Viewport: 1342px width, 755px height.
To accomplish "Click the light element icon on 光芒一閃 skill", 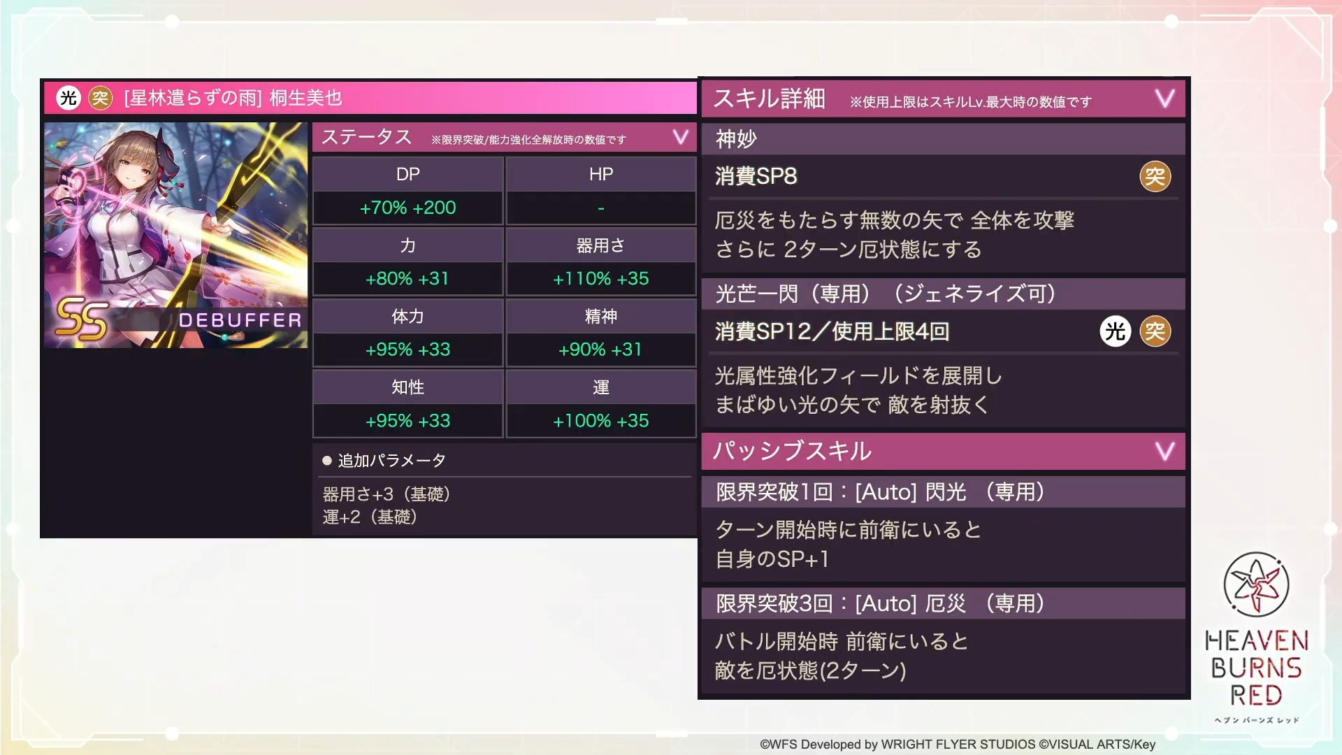I will tap(1115, 331).
